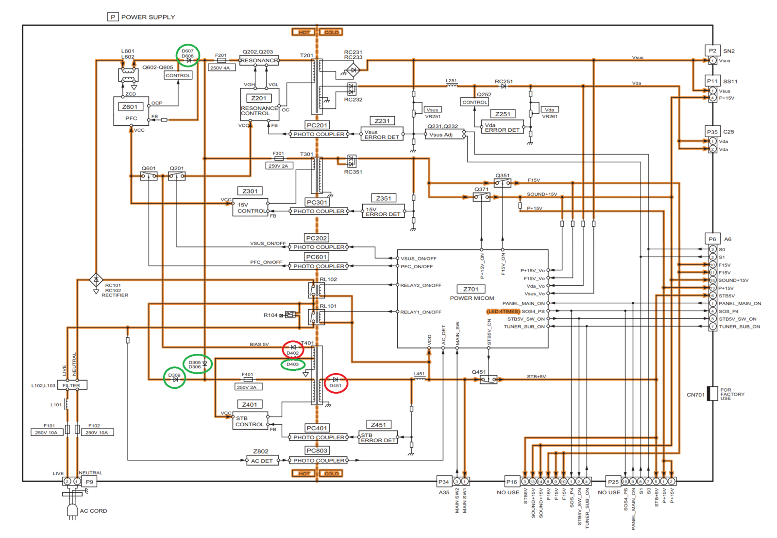Click the Q451 switch symbol
Image resolution: width=777 pixels, height=538 pixels.
coord(489,380)
